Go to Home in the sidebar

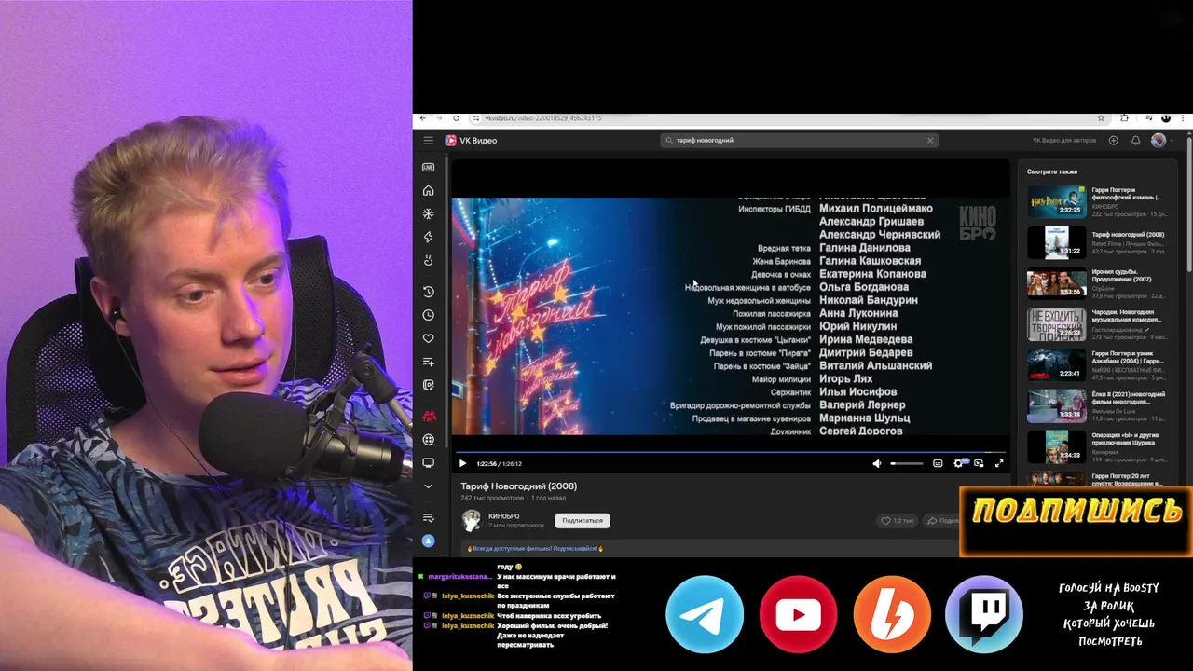428,191
